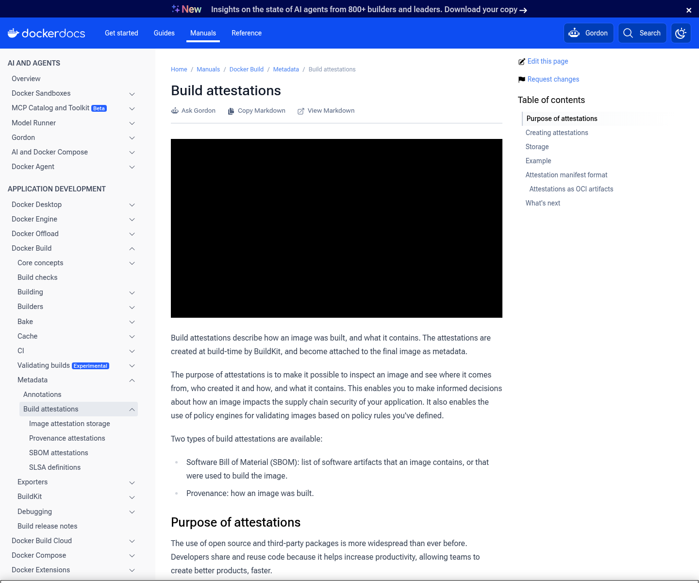Expand the Cache subsection
The height and width of the screenshot is (583, 699).
click(132, 337)
